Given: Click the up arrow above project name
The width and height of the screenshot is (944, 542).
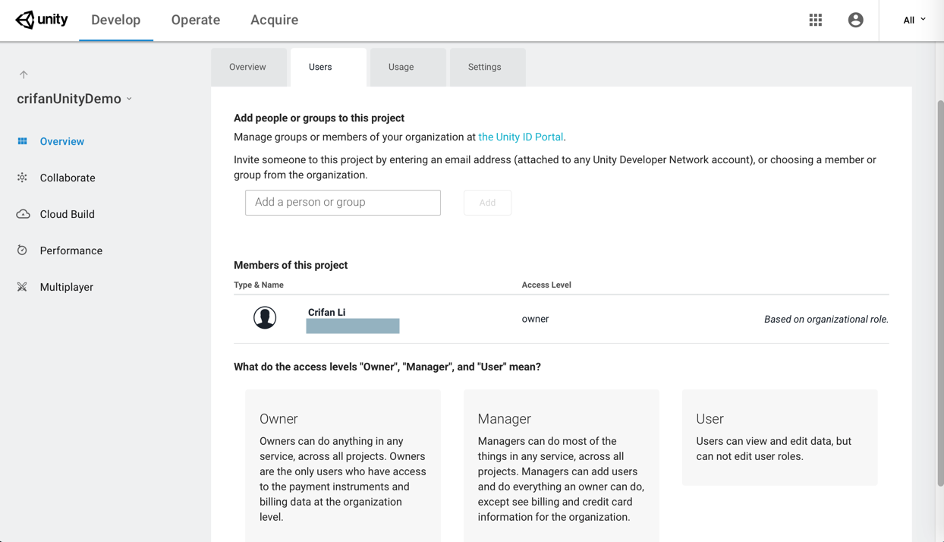Looking at the screenshot, I should pos(24,74).
